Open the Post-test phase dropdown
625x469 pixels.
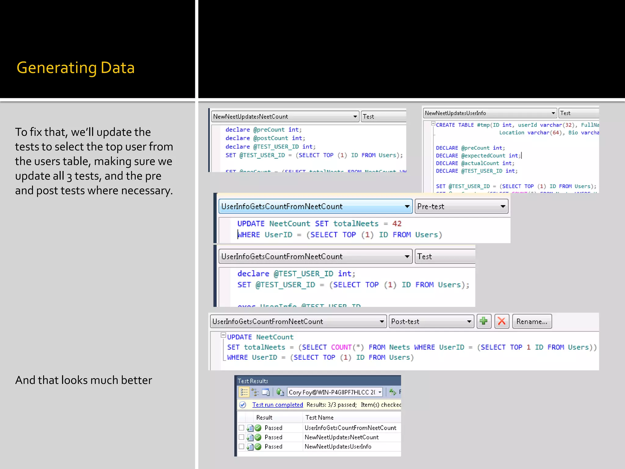coord(432,322)
